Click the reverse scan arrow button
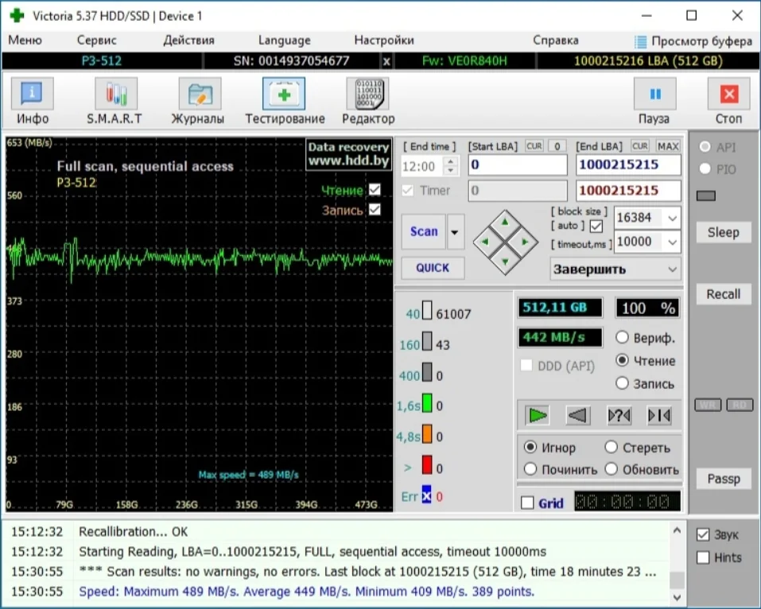Viewport: 761px width, 609px height. point(578,415)
